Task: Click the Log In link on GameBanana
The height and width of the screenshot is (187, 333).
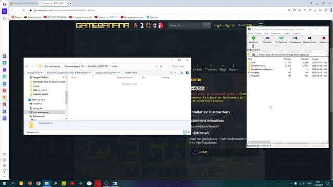Action: pos(218,25)
